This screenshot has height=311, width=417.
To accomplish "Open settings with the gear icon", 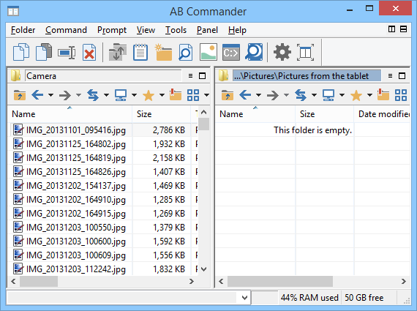I will coord(282,52).
